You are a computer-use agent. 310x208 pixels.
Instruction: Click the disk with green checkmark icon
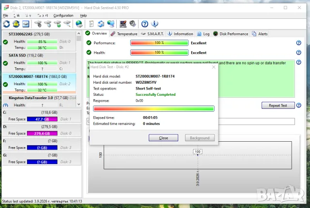tap(58, 24)
